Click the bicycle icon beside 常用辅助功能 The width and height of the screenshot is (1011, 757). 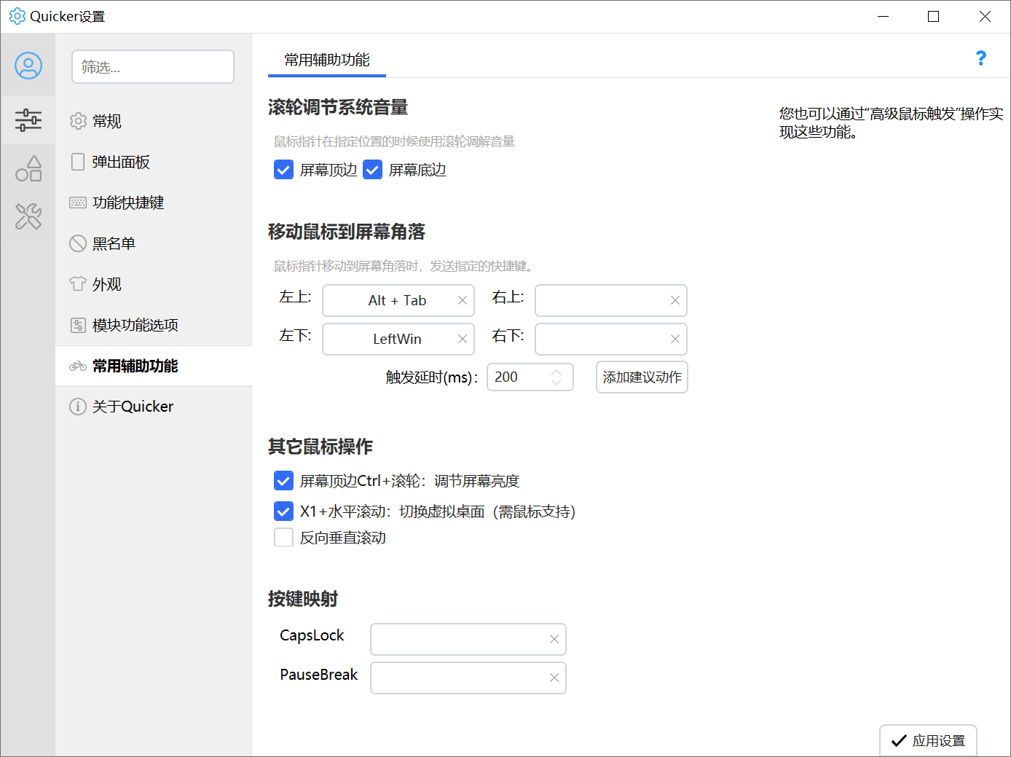click(78, 366)
